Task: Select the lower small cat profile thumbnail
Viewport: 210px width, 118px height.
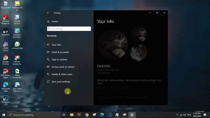Action: [x=138, y=53]
